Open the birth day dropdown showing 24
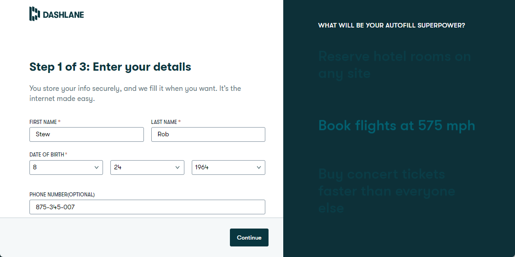 147,168
